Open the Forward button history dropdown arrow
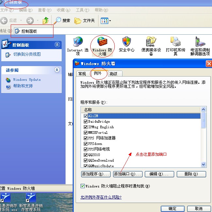Screen dimensions: 212x212 pyautogui.click(x=38, y=21)
